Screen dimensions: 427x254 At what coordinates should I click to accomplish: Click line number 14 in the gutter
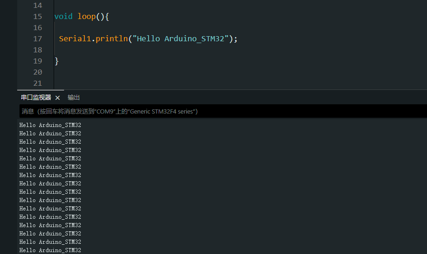click(x=38, y=6)
